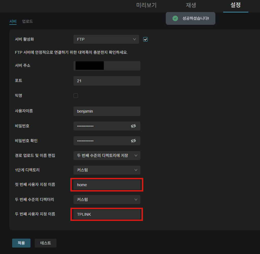
Task: Click the 비밀번호 input field
Action: pyautogui.click(x=107, y=126)
